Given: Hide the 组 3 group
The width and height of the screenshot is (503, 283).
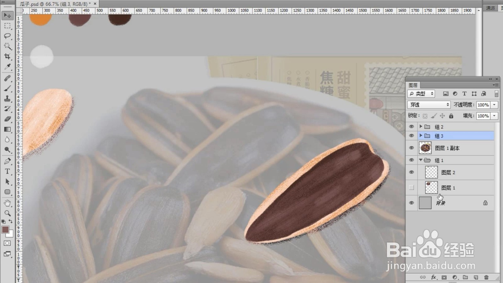Looking at the screenshot, I should coord(411,136).
